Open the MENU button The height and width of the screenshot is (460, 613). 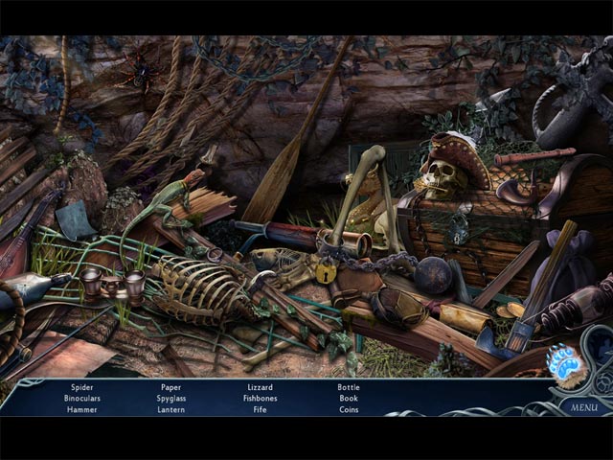click(582, 406)
